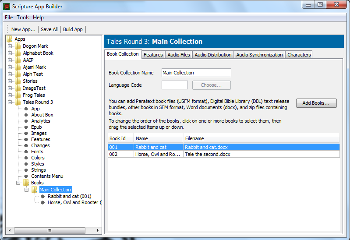Click the Filename column header
Screen dimensions: 350x240
coord(261,138)
